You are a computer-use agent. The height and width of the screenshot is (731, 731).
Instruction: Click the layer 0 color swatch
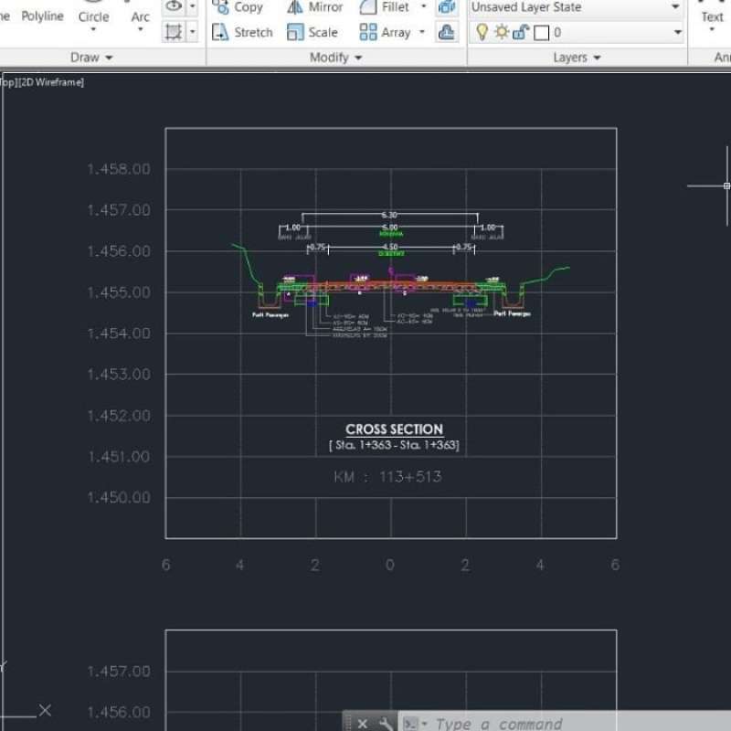pos(541,33)
